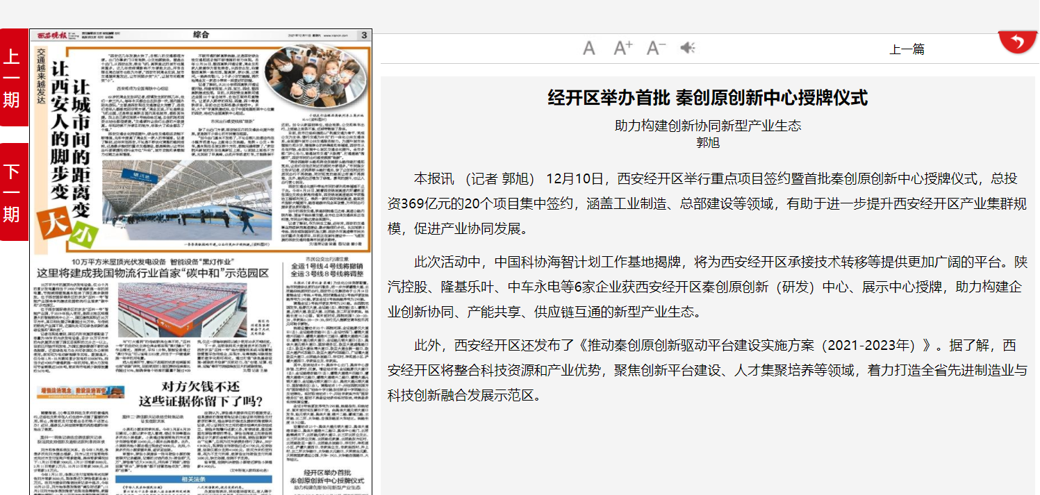Click vertical label 交通越来越发达
The height and width of the screenshot is (495, 1040).
[41, 76]
